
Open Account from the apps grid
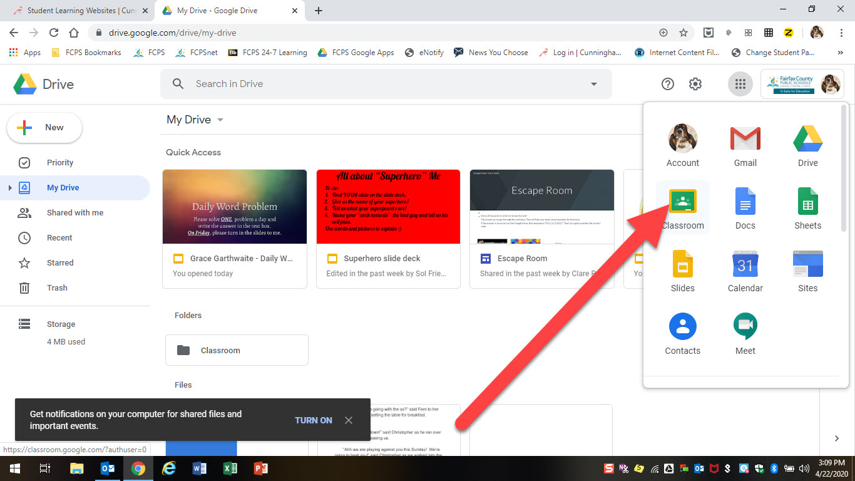[682, 145]
